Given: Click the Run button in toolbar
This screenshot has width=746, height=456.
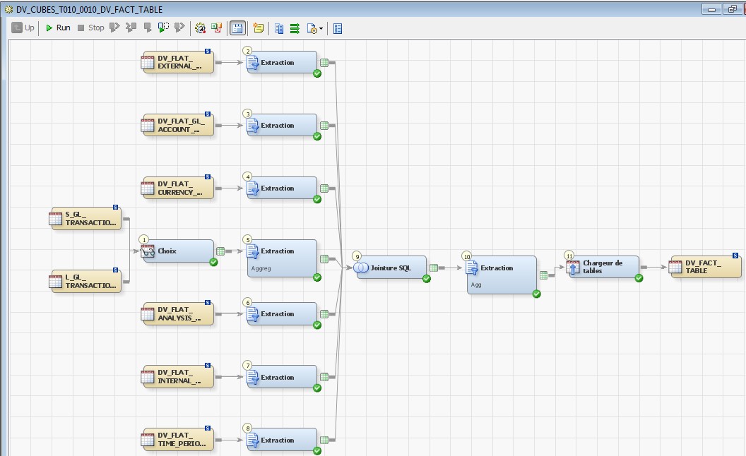Looking at the screenshot, I should pos(57,28).
